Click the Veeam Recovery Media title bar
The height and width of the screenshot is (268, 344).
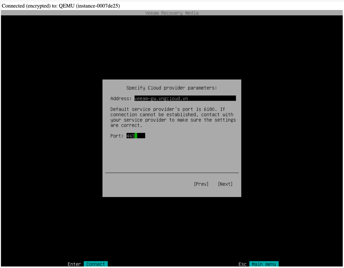(x=172, y=13)
